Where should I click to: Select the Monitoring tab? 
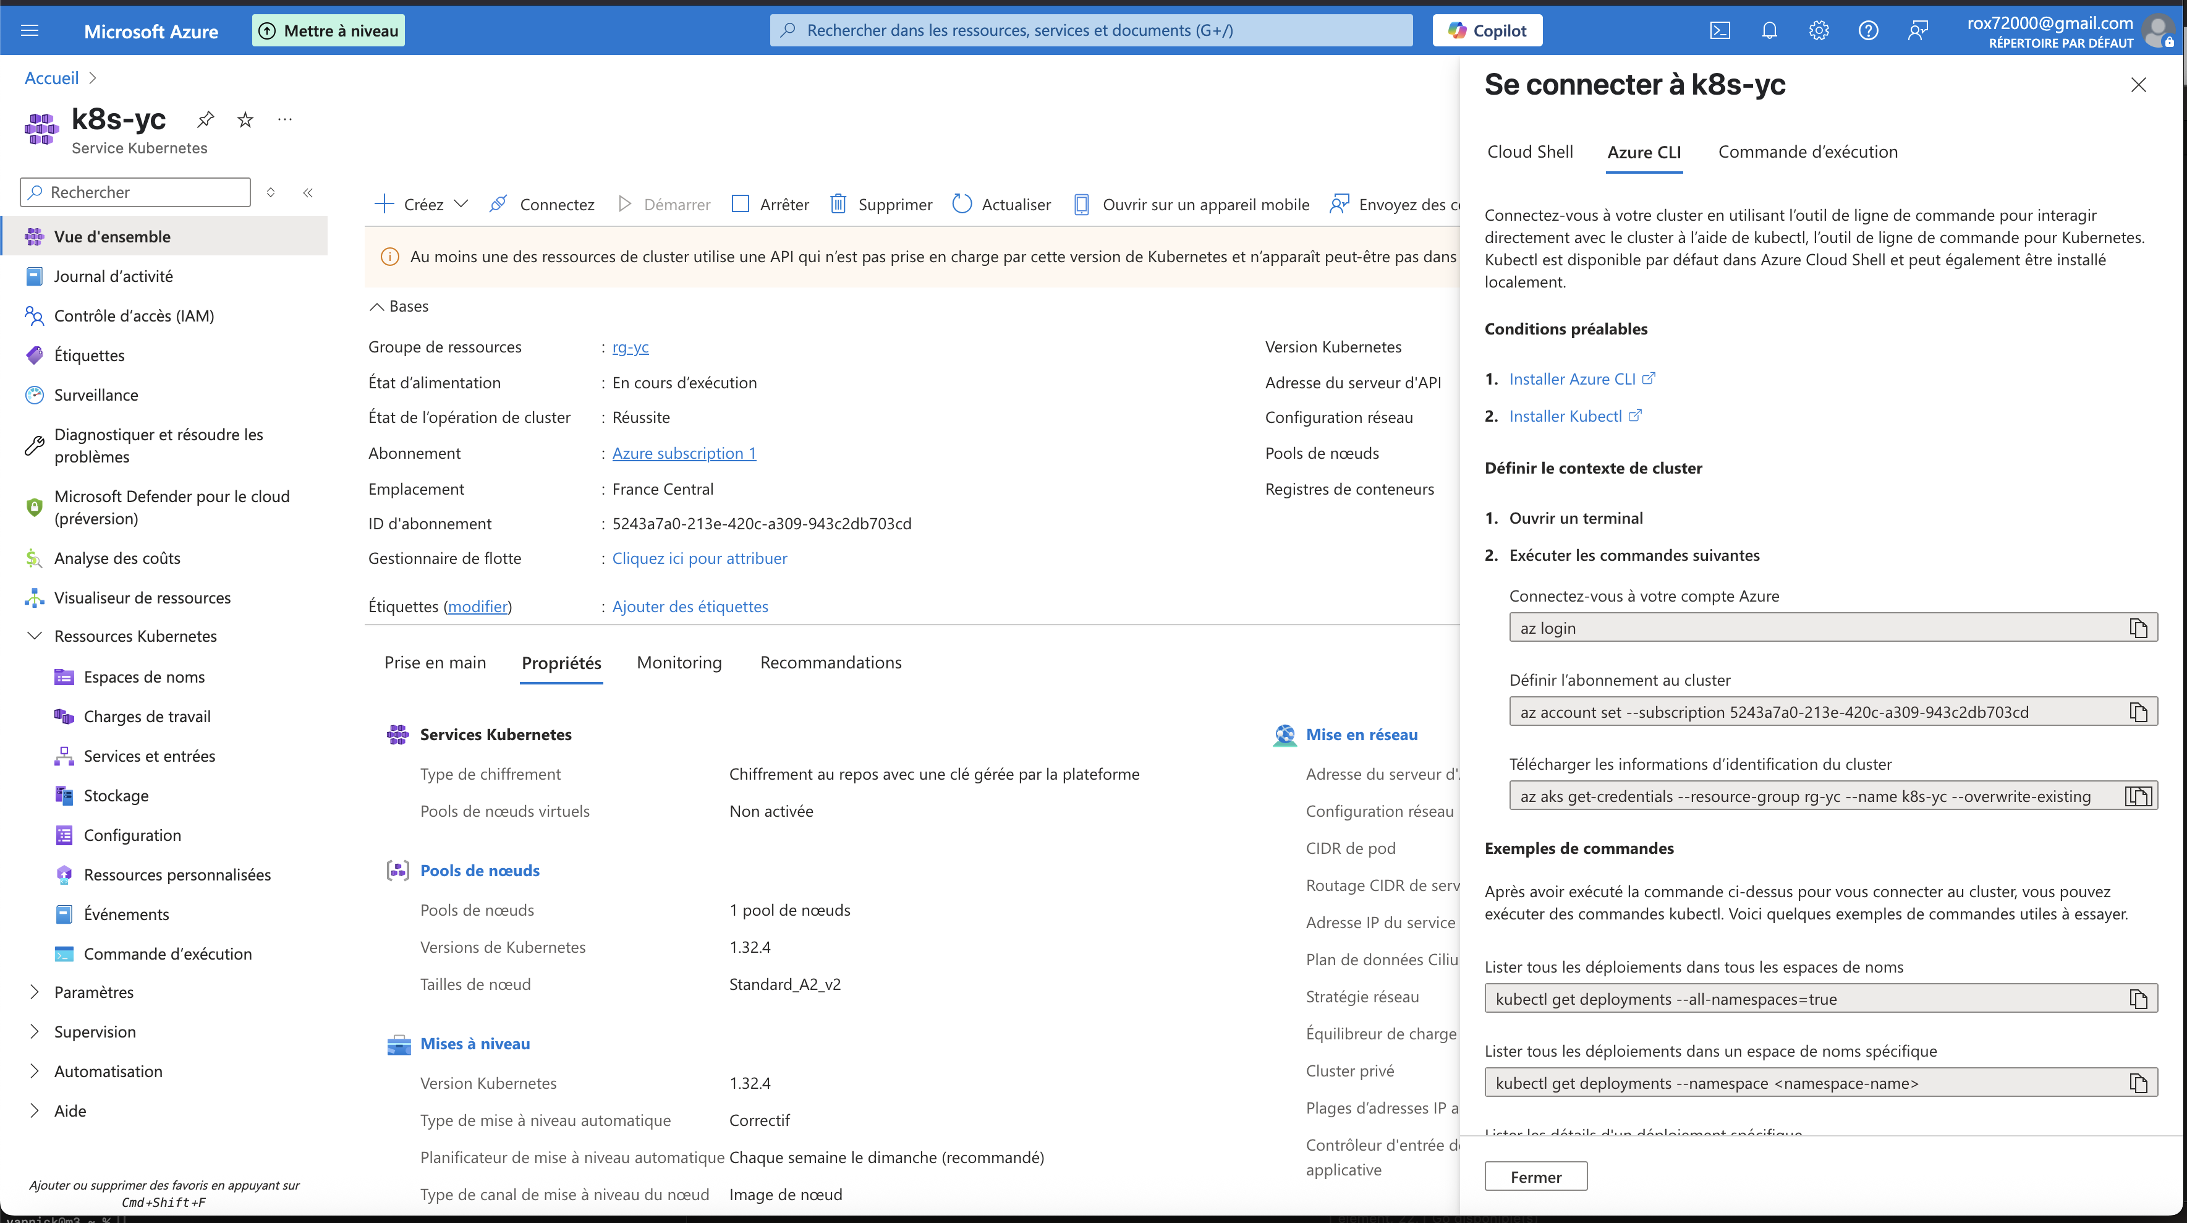[x=678, y=662]
